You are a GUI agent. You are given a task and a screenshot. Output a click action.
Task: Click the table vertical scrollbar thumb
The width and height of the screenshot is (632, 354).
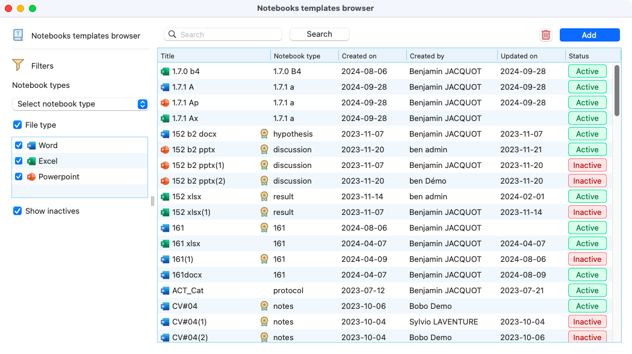(x=617, y=91)
